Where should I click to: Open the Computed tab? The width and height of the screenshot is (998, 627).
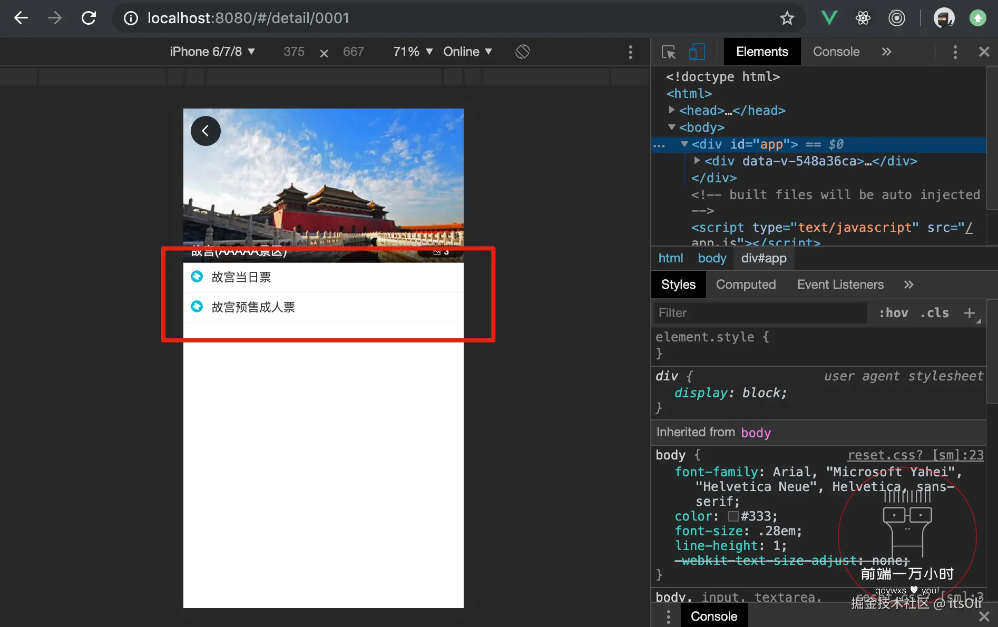tap(746, 285)
